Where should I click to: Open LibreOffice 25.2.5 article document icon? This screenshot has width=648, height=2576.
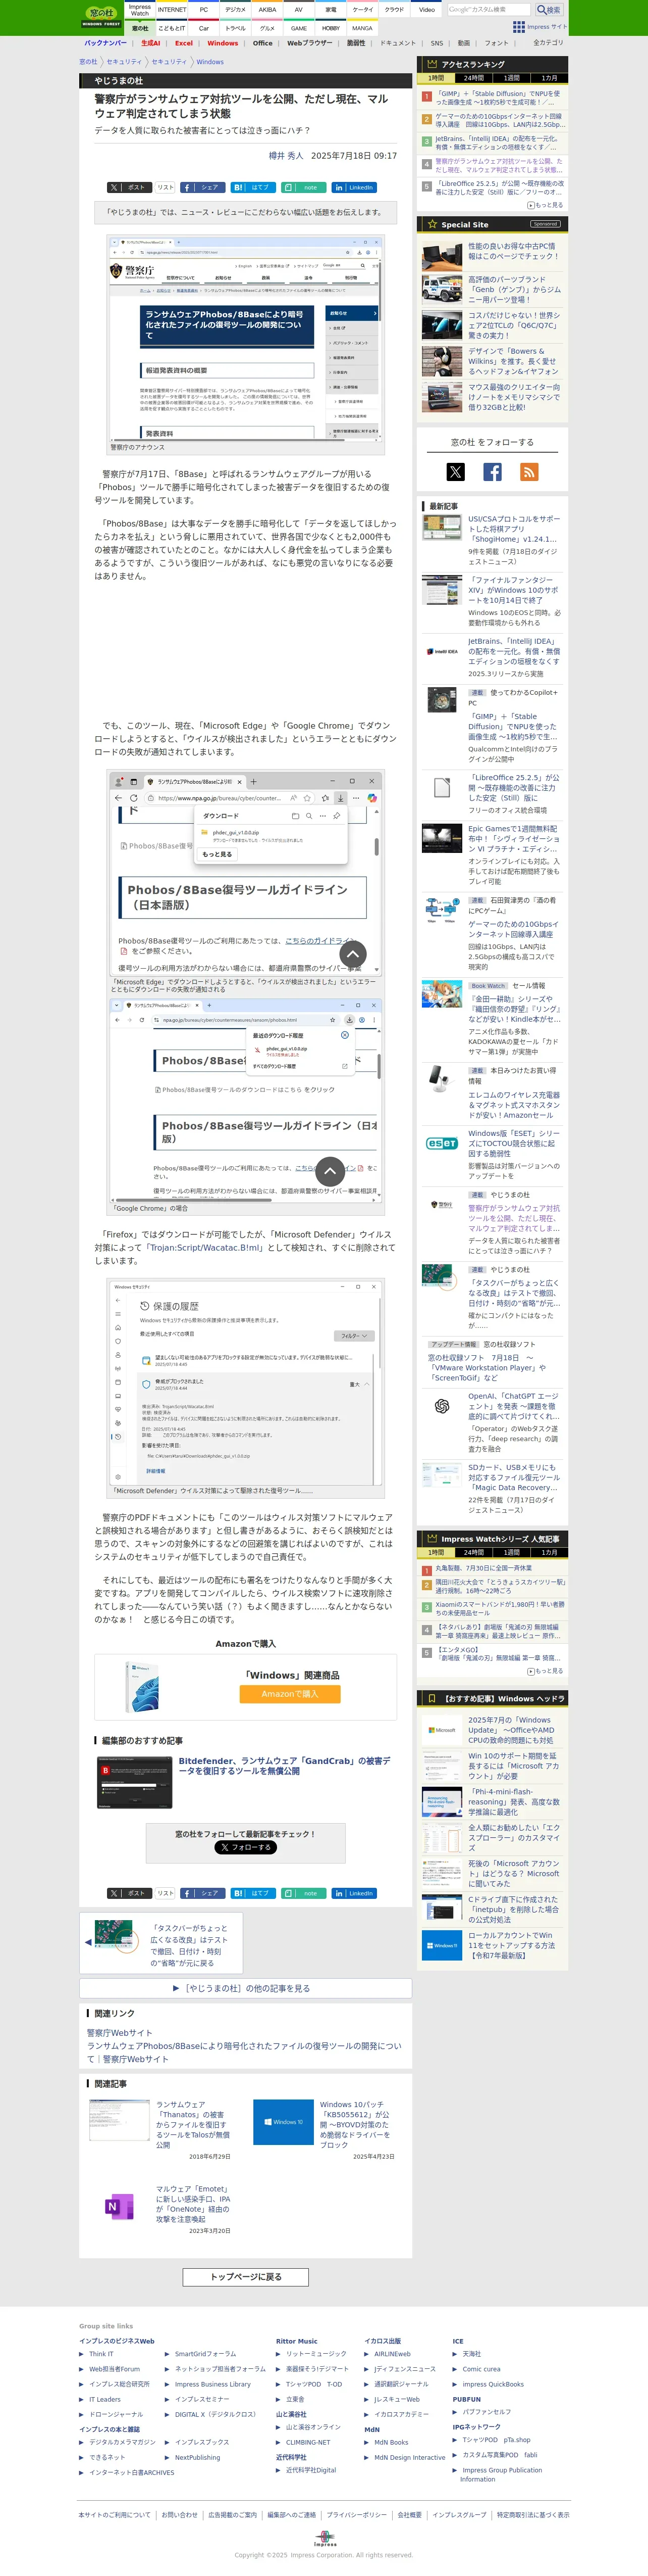(x=441, y=787)
